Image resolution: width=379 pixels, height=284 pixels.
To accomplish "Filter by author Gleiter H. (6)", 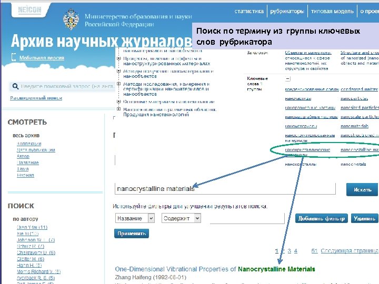I will pos(30,259).
